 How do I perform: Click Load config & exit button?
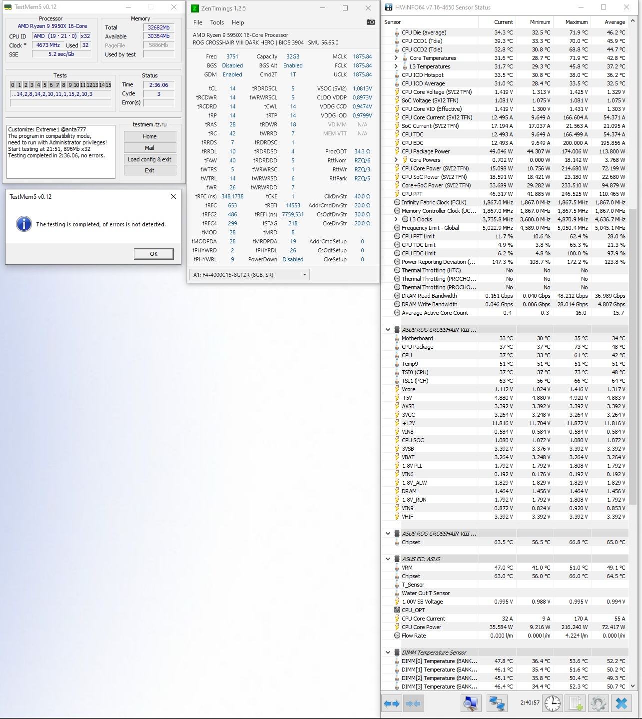(150, 159)
